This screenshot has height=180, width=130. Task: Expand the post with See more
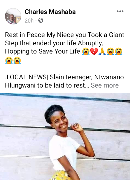[x=105, y=85]
